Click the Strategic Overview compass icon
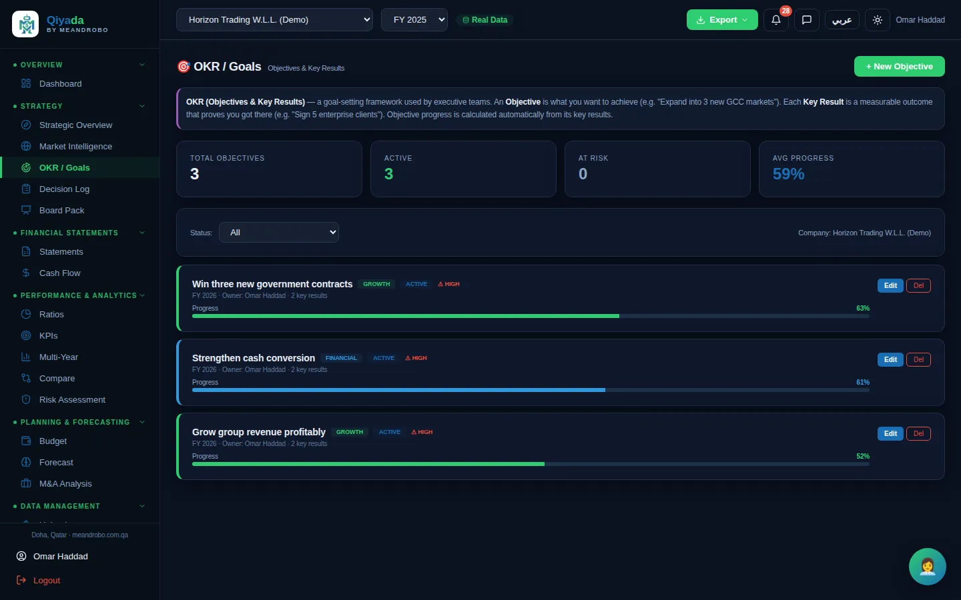This screenshot has height=600, width=961. click(x=26, y=125)
